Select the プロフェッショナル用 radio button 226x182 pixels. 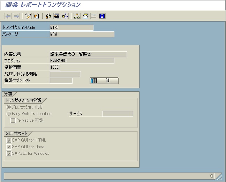9,107
